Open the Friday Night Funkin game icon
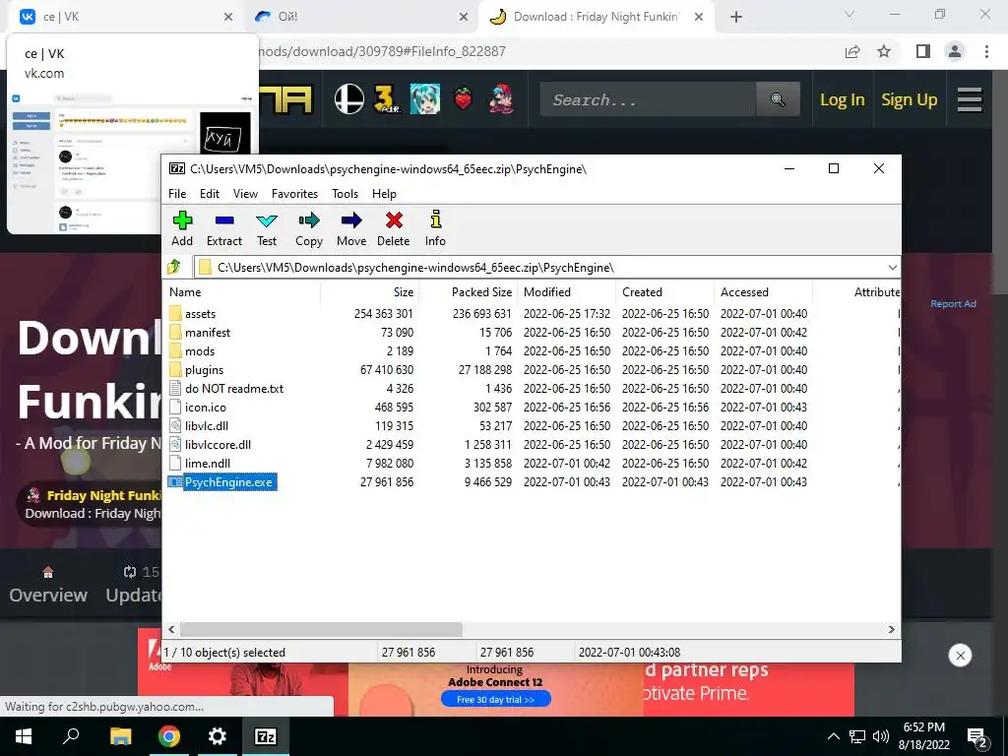 tap(501, 99)
